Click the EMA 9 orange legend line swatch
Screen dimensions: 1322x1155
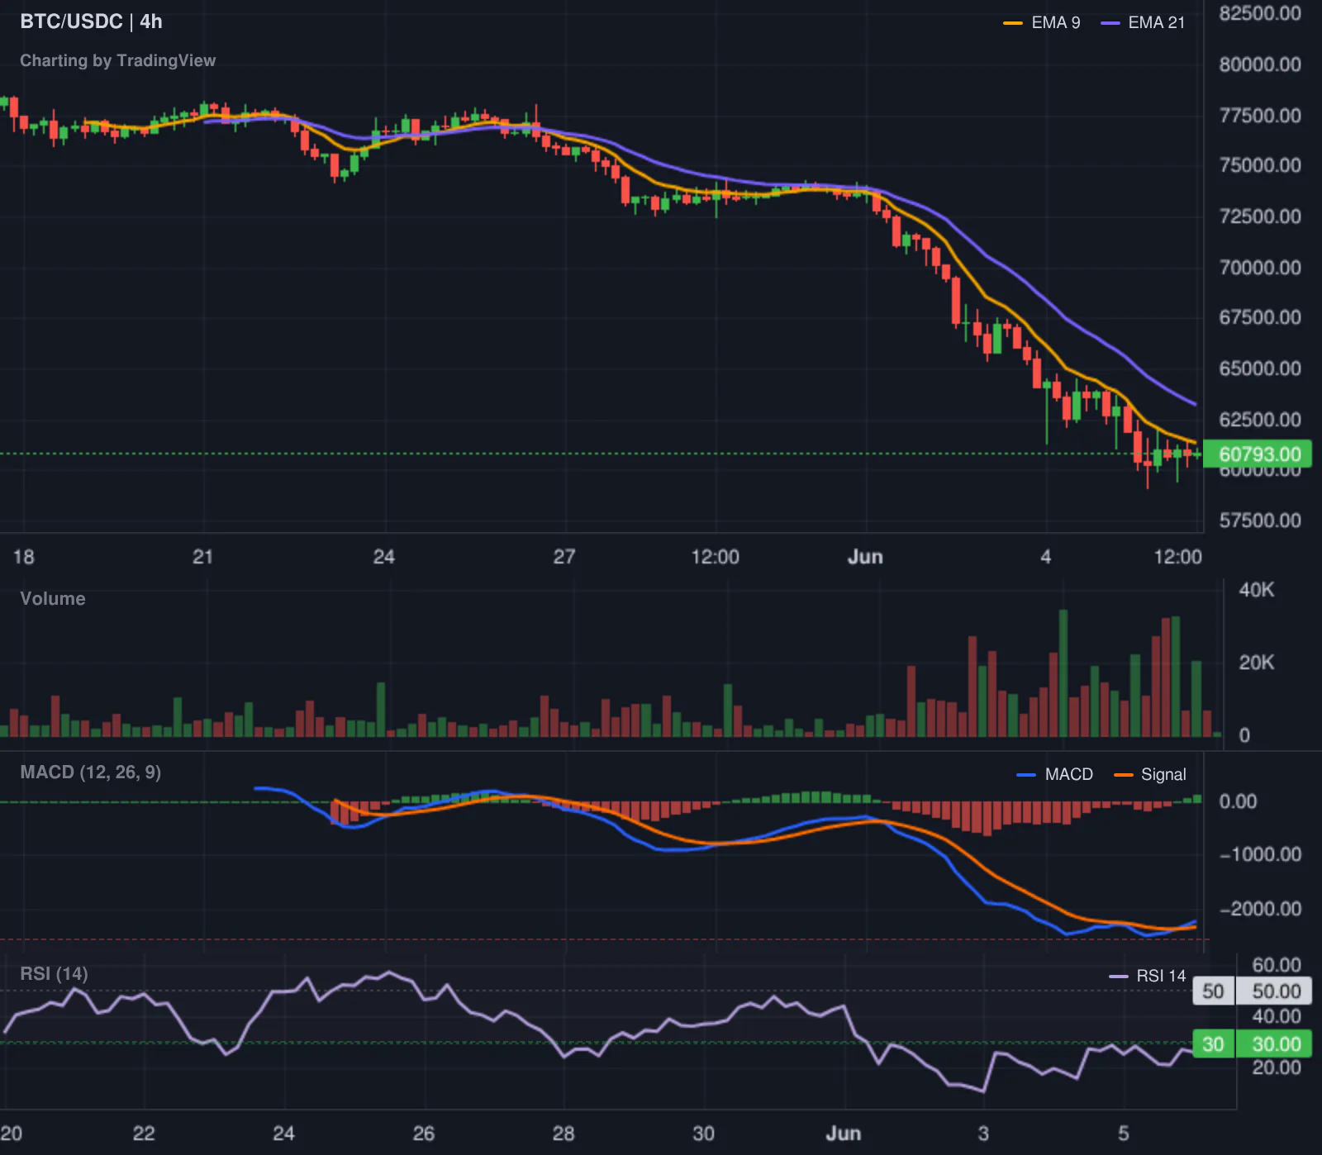(1013, 23)
